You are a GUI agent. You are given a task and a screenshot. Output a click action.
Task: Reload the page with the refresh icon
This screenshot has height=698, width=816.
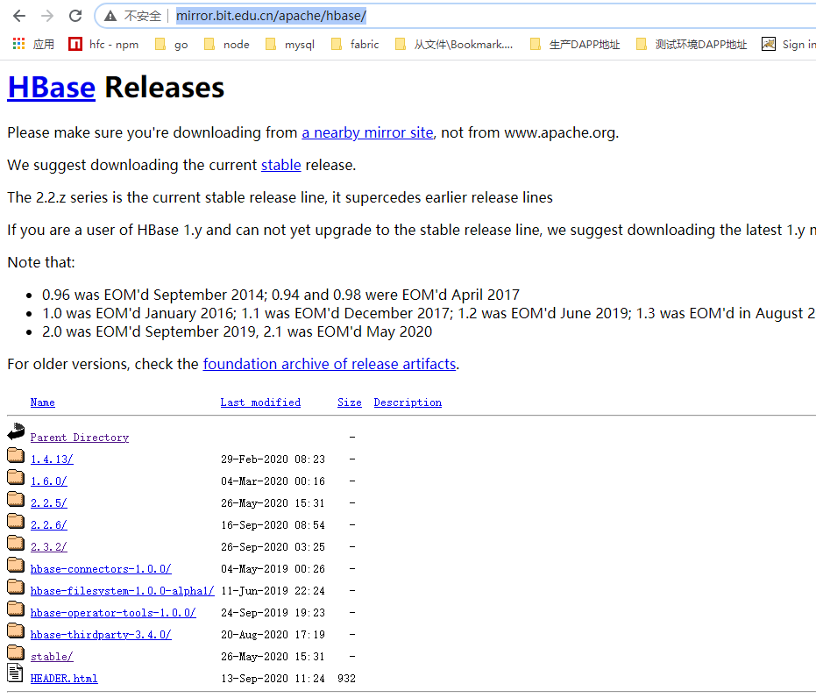click(75, 16)
